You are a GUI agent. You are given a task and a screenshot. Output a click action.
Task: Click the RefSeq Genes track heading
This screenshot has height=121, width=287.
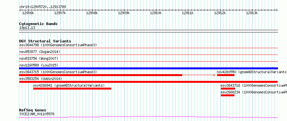[x=33, y=110]
